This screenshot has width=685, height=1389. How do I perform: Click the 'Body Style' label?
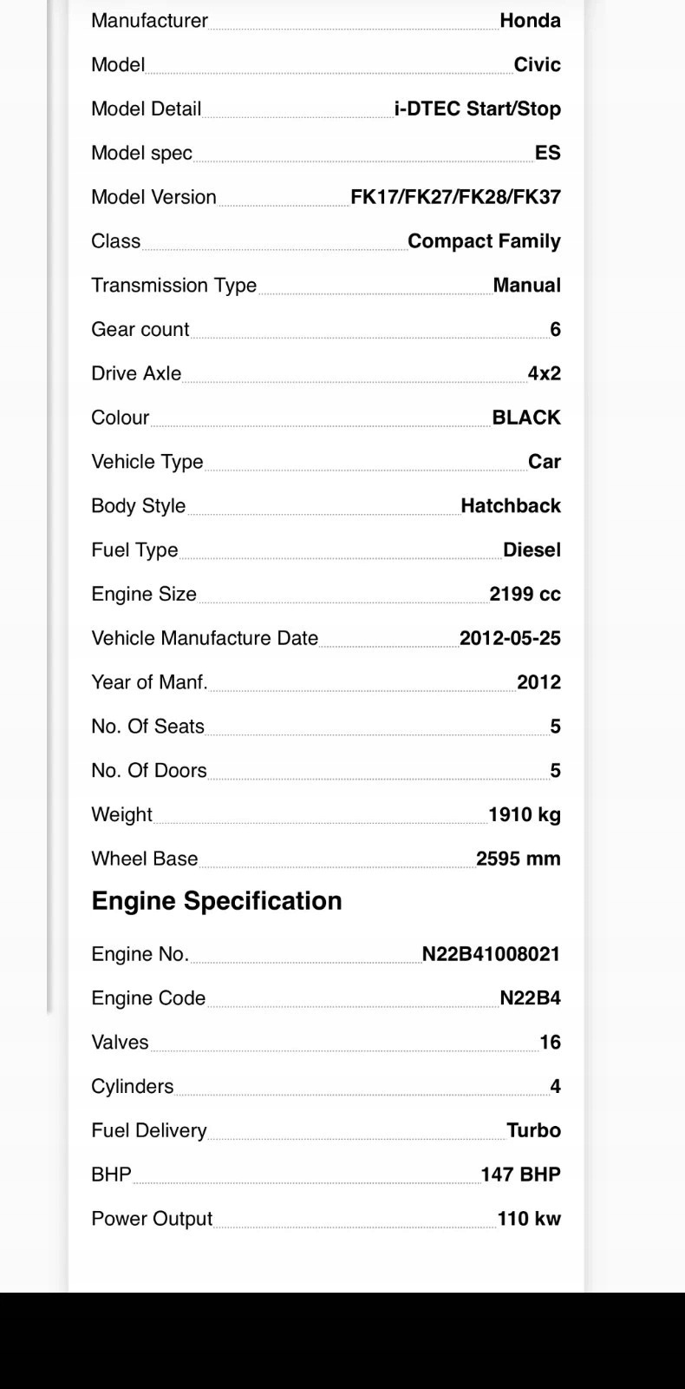point(138,506)
